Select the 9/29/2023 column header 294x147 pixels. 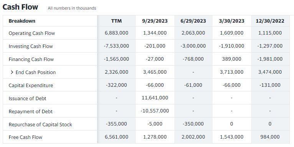[x=155, y=21]
